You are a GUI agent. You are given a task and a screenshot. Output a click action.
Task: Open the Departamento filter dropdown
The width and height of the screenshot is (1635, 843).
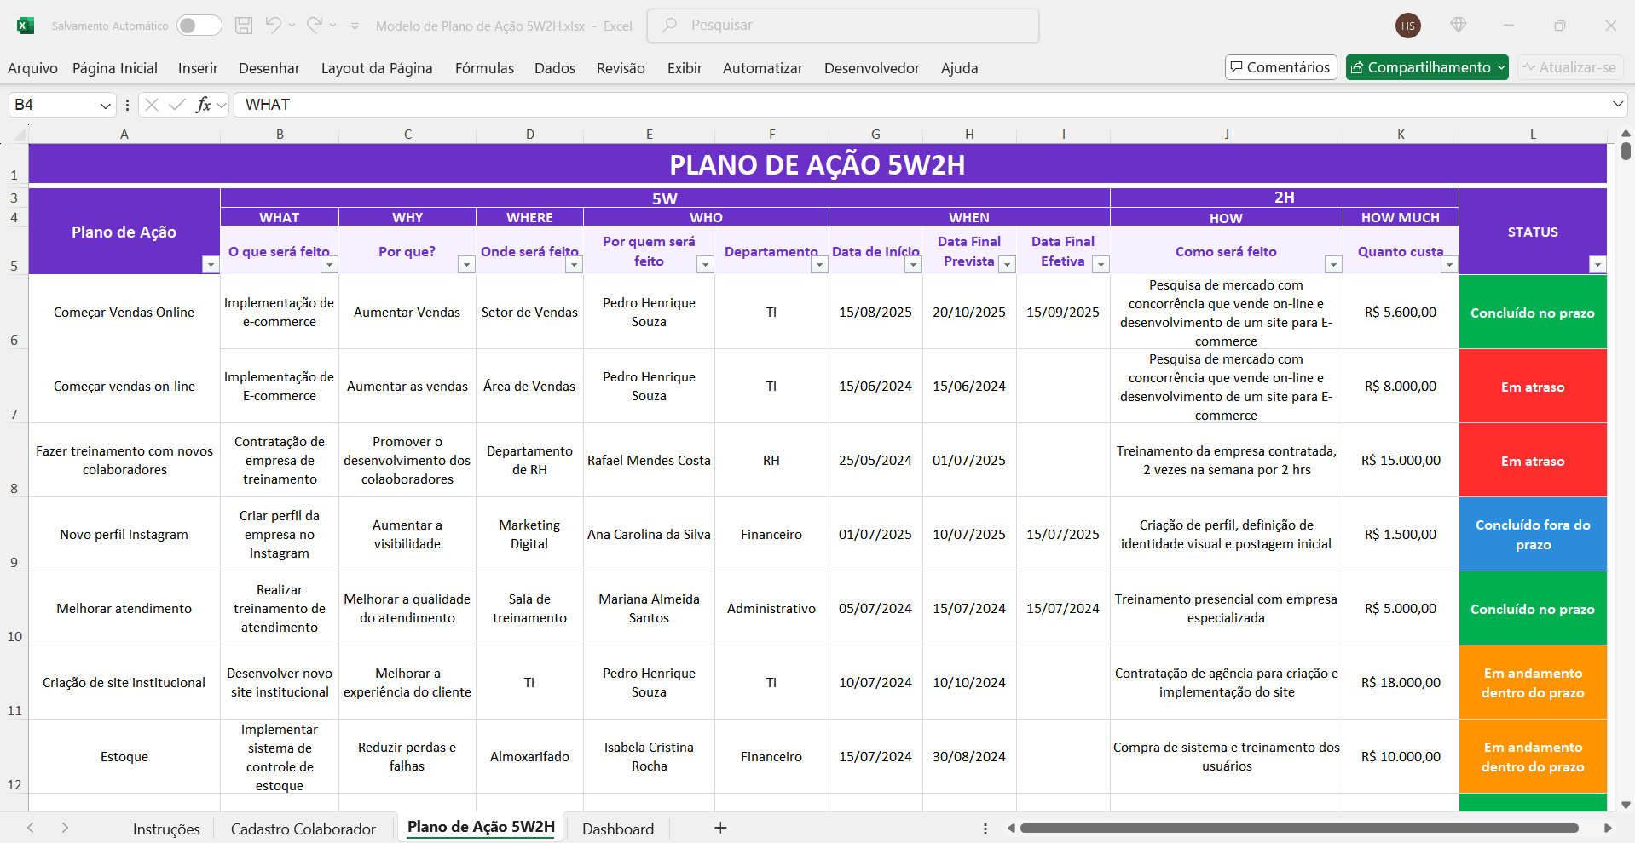click(x=819, y=265)
